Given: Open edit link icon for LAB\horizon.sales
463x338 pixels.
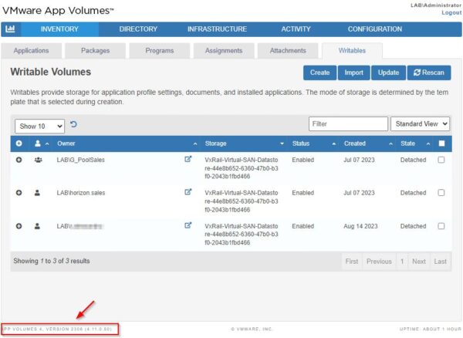Looking at the screenshot, I should point(188,192).
